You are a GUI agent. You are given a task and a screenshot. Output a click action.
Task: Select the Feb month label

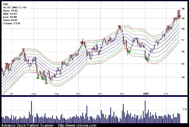coord(166,94)
